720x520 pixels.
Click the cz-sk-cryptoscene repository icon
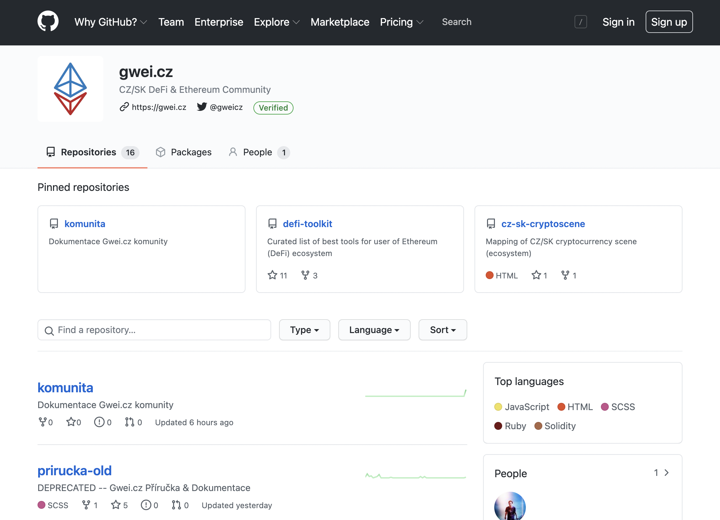tap(491, 224)
